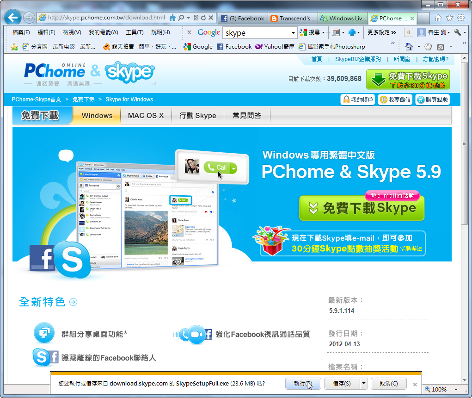Switch to the (3) Facebook tab
The image size is (472, 398).
tap(243, 19)
